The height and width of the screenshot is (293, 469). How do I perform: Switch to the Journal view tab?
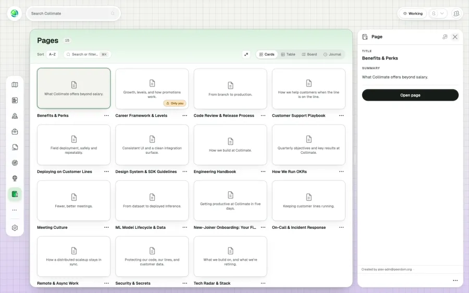pyautogui.click(x=332, y=54)
